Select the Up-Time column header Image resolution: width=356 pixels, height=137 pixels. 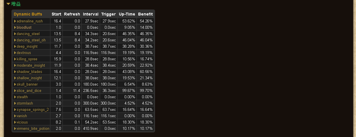pyautogui.click(x=127, y=14)
